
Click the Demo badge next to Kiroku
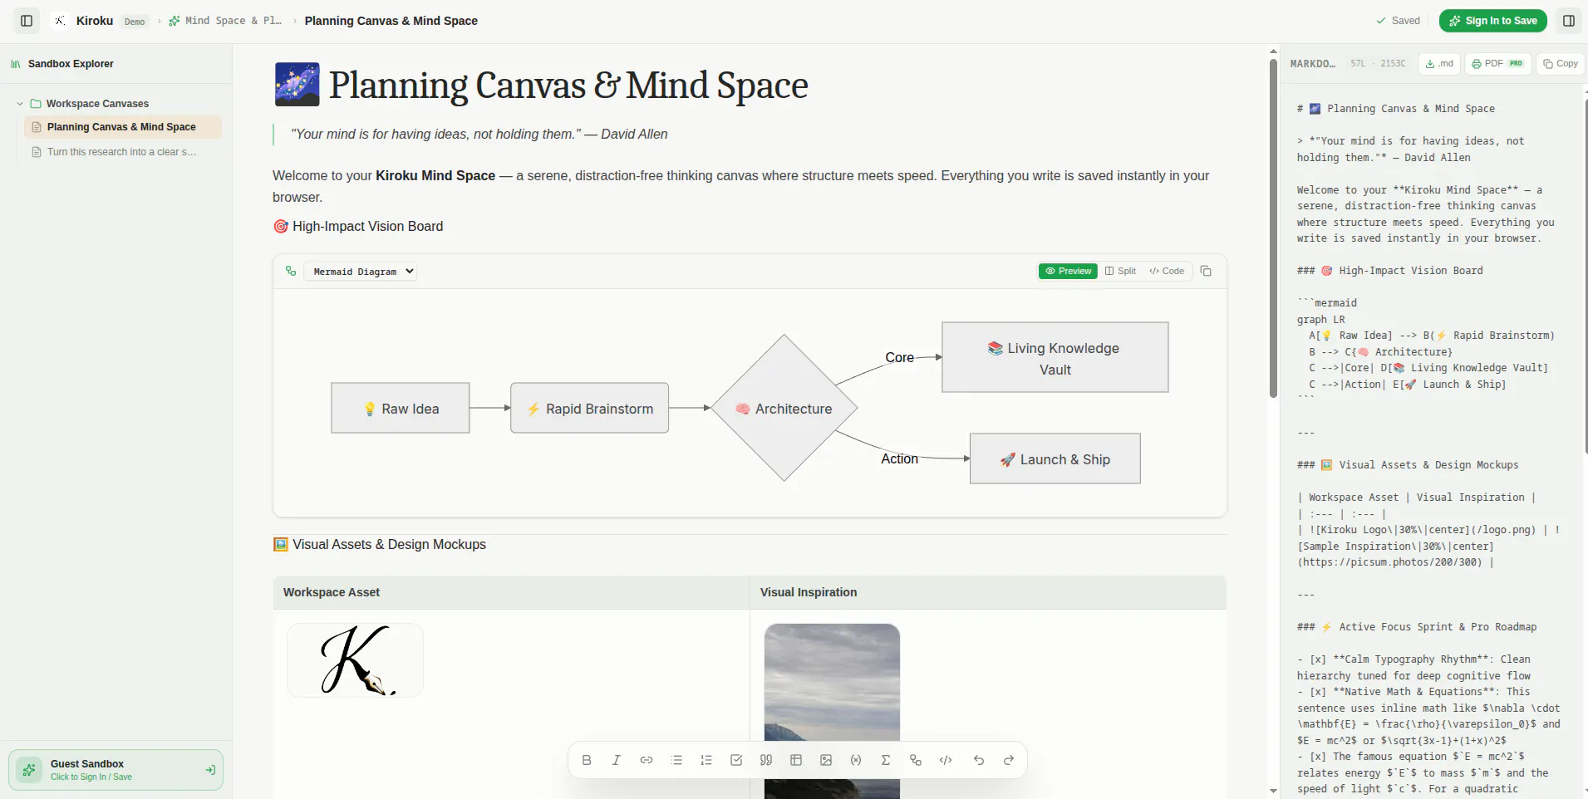tap(135, 22)
